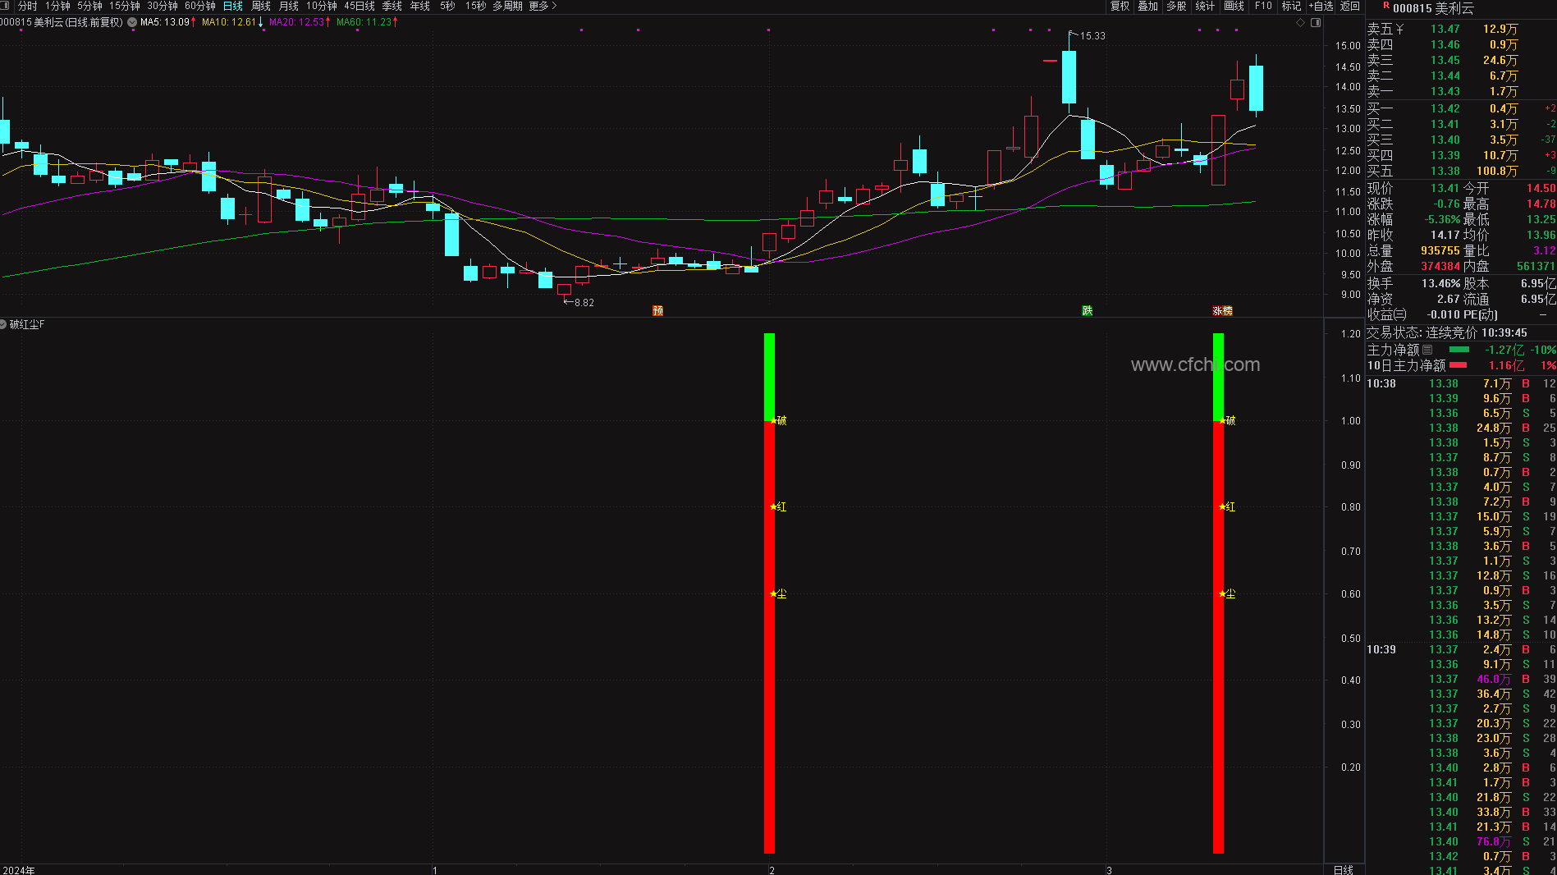Open indicator dropdown beside 美利云 title
Image resolution: width=1557 pixels, height=875 pixels.
point(132,22)
